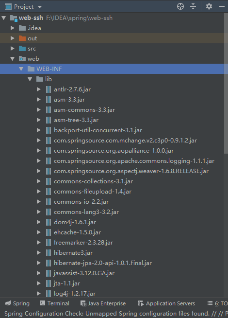Collapse the WEB-INF folder

click(21, 69)
